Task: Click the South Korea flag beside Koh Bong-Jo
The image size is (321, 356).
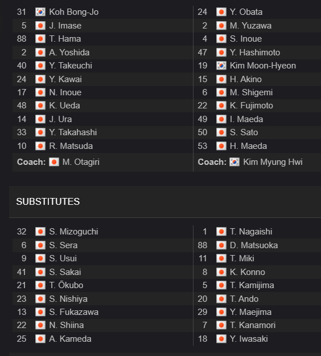Action: click(40, 12)
